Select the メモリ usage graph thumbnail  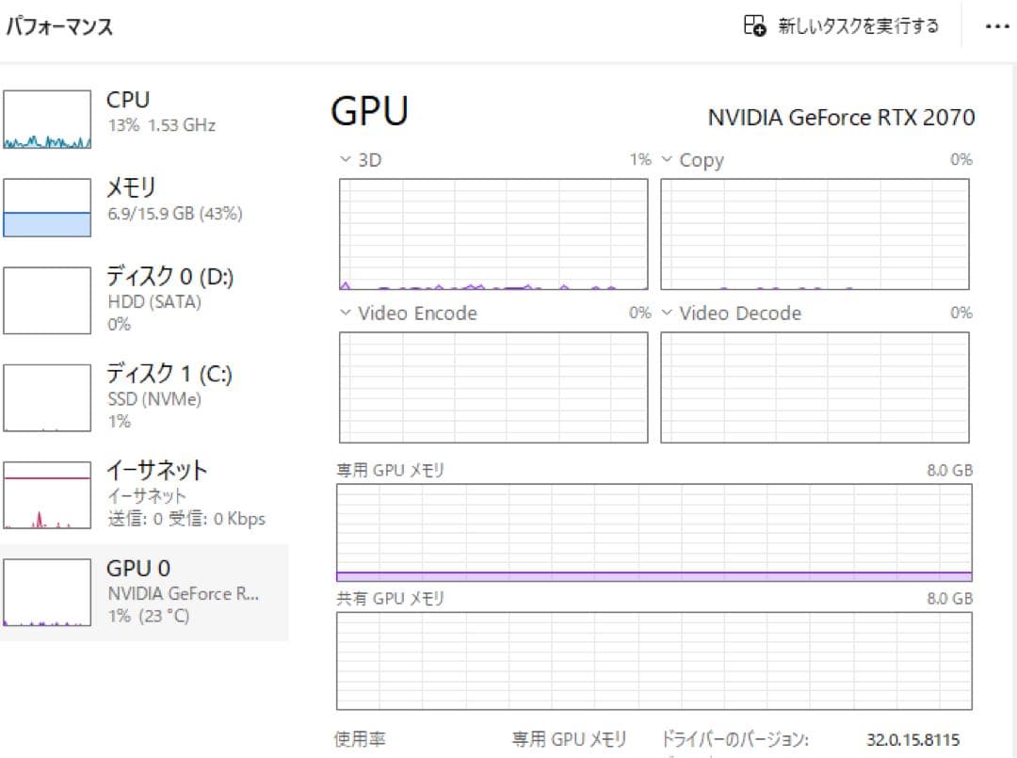[x=47, y=208]
